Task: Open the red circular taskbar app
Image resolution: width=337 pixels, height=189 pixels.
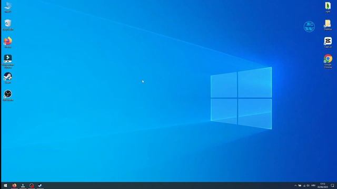Action: click(32, 185)
